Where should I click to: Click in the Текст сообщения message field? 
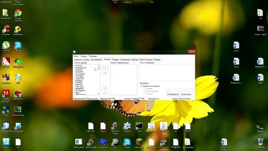tap(167, 73)
